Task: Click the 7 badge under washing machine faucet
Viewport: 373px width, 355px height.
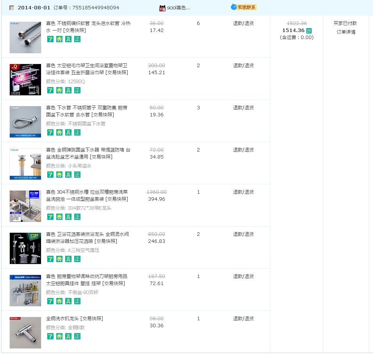Action: pyautogui.click(x=50, y=336)
